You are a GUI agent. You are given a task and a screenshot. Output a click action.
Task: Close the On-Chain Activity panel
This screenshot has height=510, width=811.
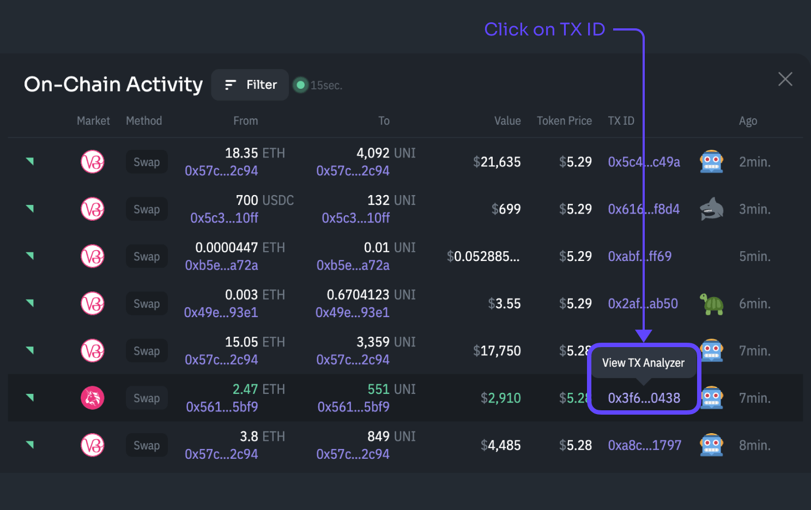[785, 79]
